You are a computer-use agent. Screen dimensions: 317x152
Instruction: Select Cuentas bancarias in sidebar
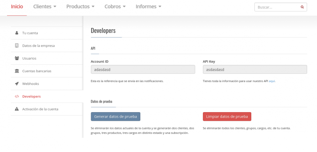pos(47,71)
